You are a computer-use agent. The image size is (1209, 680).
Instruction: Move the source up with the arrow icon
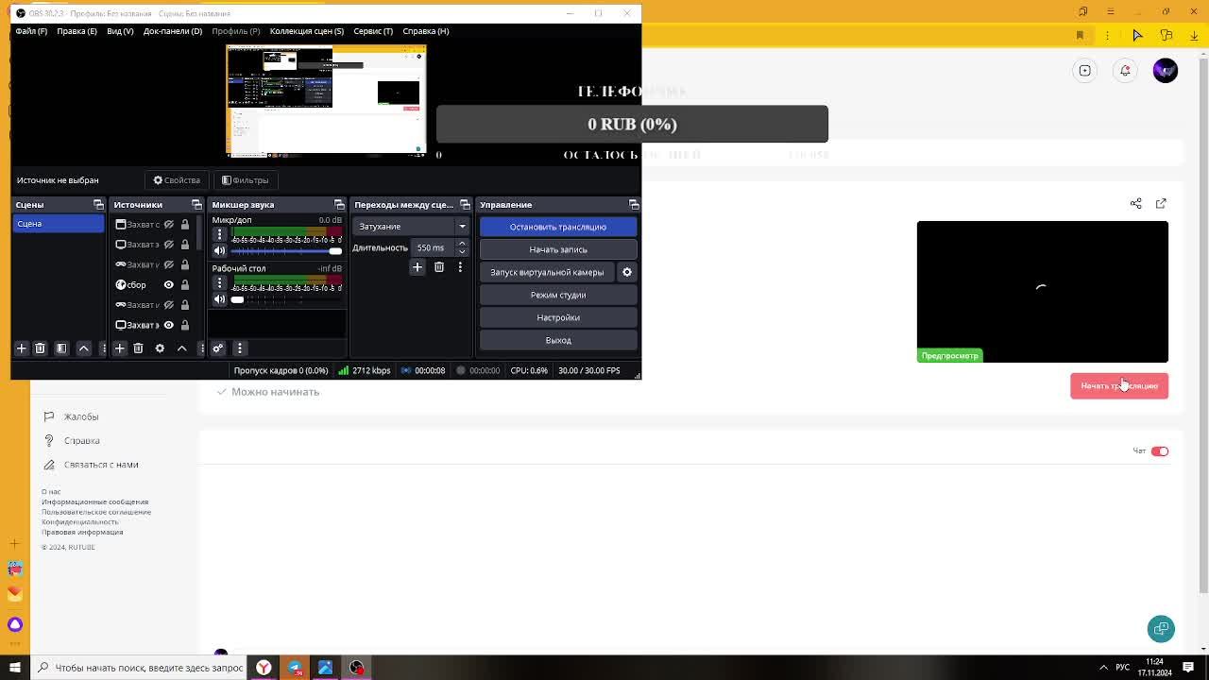(181, 348)
